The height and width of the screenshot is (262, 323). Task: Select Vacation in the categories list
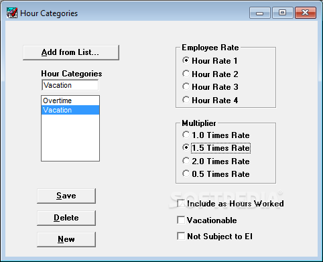[x=70, y=110]
